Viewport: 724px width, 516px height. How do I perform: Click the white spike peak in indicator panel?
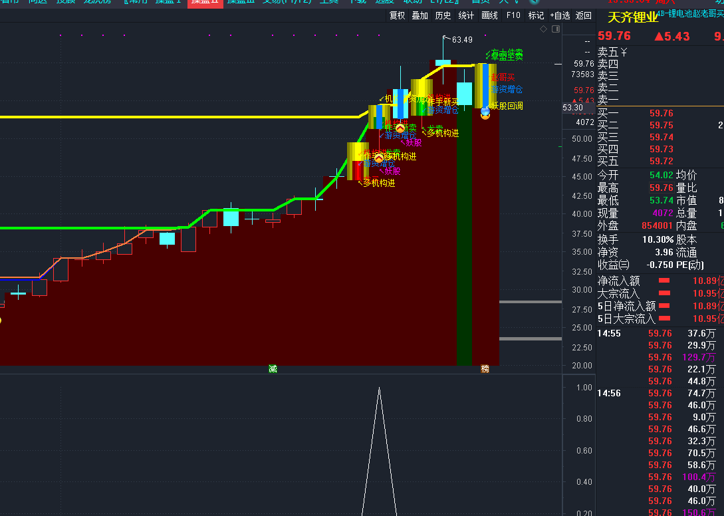tap(379, 388)
